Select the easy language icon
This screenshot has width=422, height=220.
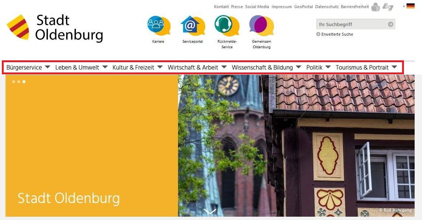point(376,7)
